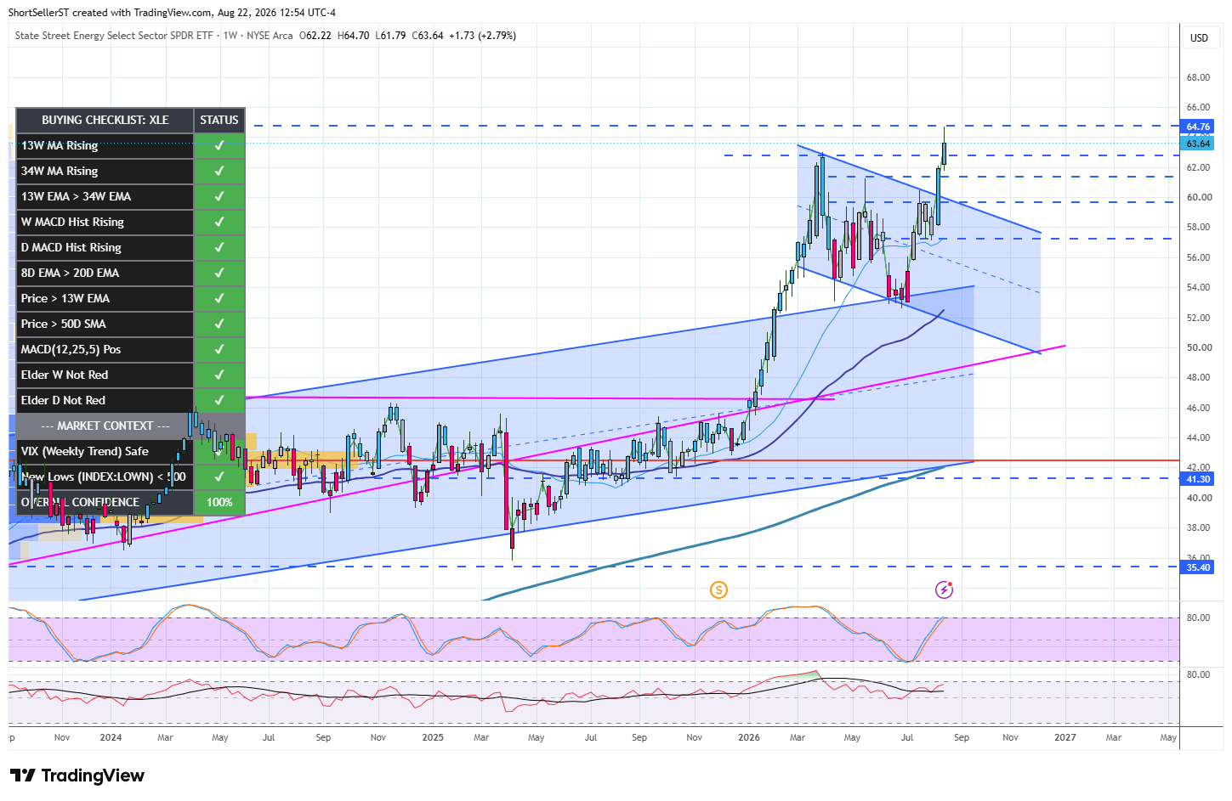Click the New Lows (INDEX:LOWN) row label
1232x801 pixels.
pos(103,477)
